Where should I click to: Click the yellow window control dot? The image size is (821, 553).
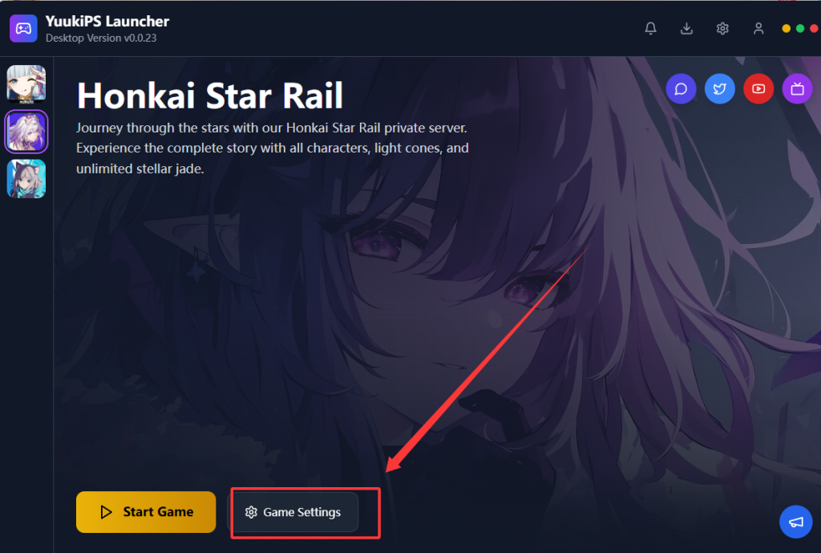click(786, 28)
